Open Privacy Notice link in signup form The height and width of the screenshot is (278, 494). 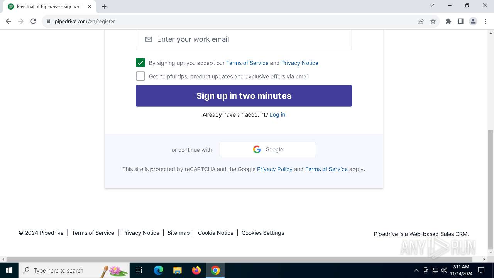(x=300, y=63)
